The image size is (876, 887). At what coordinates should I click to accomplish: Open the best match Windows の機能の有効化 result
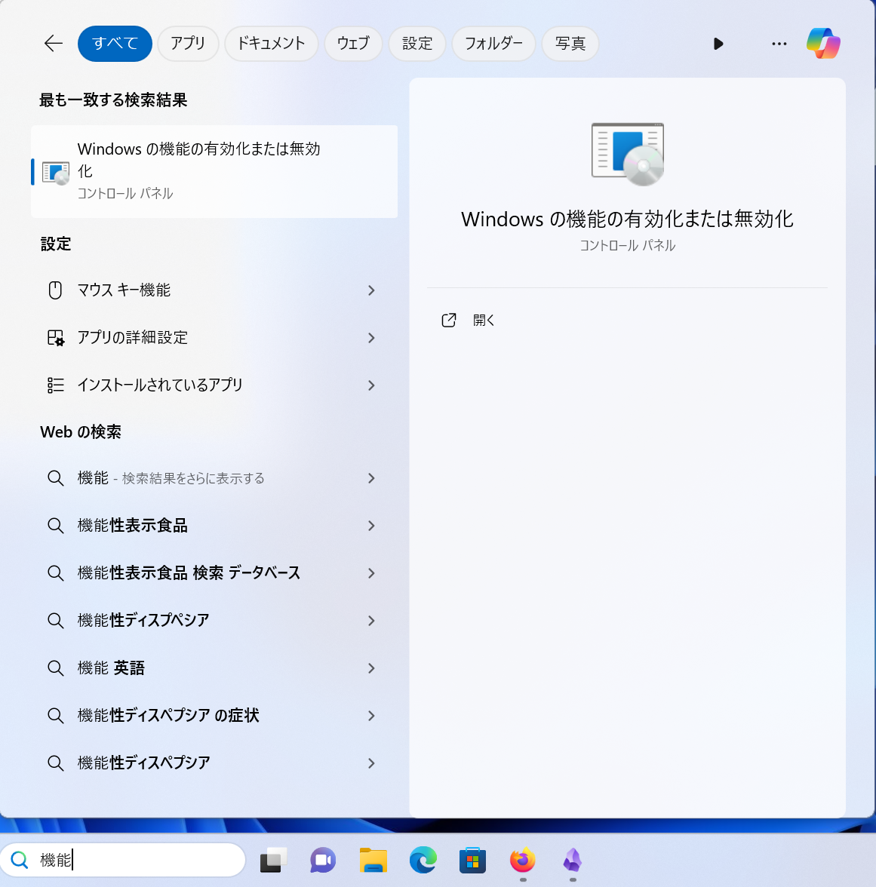pos(214,171)
